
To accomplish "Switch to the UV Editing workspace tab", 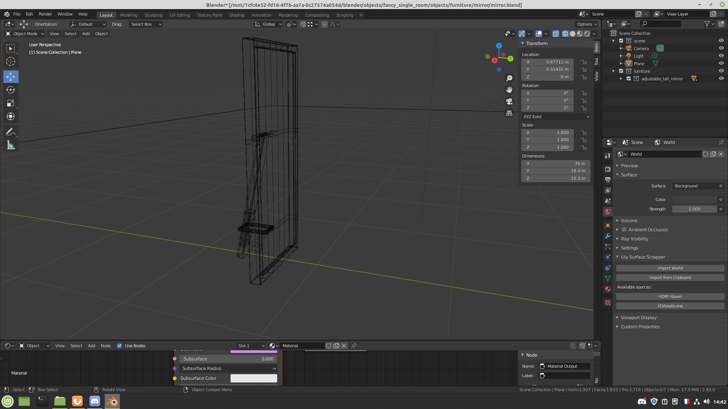I will coord(180,15).
